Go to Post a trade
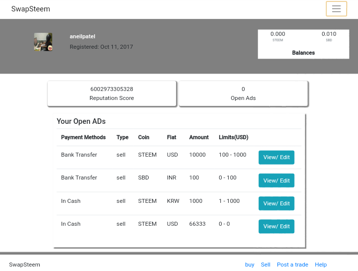 tap(292, 265)
